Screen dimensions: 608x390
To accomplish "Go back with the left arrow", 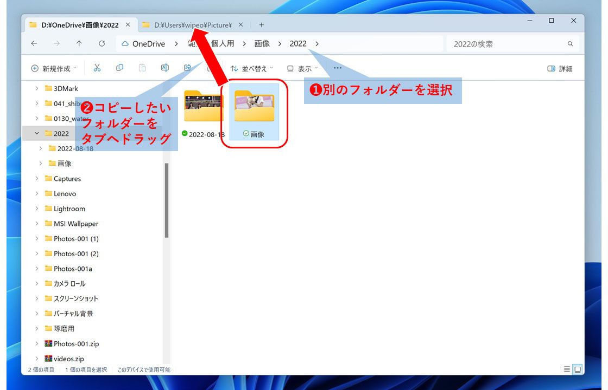I will coord(34,44).
